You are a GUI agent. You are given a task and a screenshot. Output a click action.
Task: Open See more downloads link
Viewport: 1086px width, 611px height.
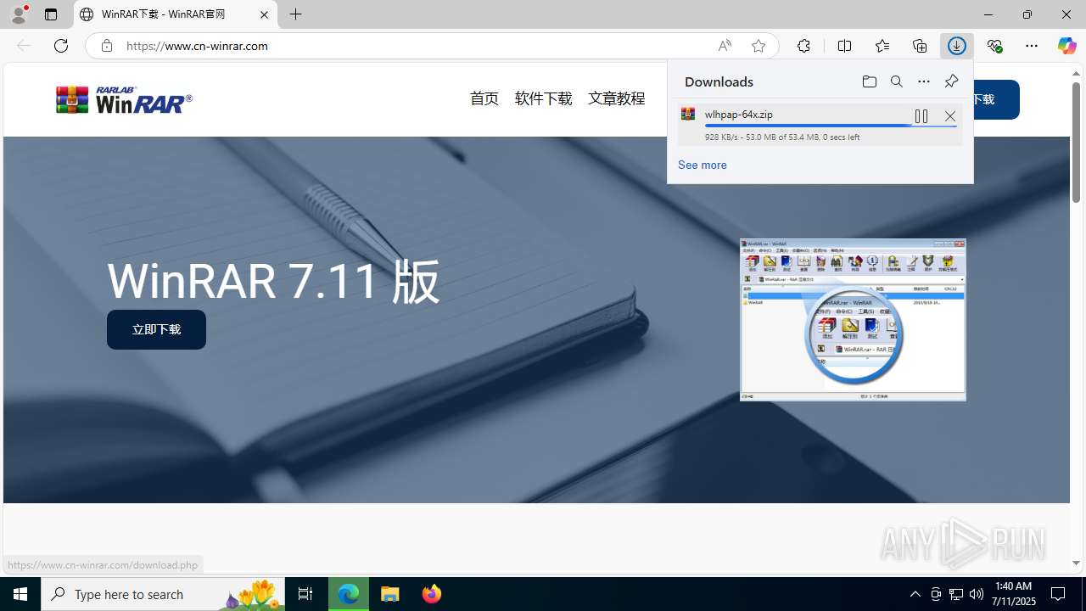[x=702, y=165]
